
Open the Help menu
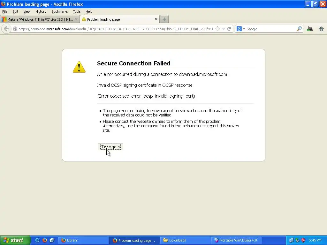click(89, 11)
